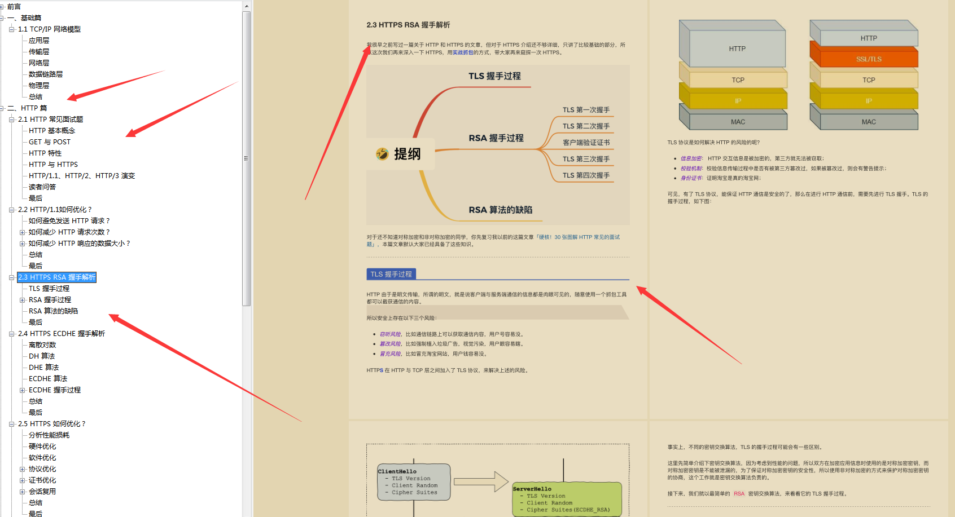955x517 pixels.
Task: Open the DHE 算法 bookmark
Action: click(44, 368)
